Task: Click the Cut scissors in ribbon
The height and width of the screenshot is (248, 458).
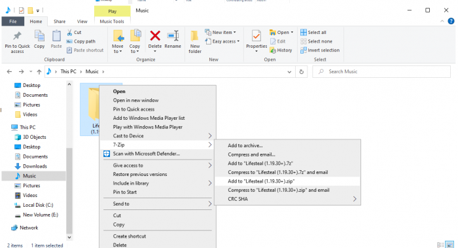Action: (69, 32)
